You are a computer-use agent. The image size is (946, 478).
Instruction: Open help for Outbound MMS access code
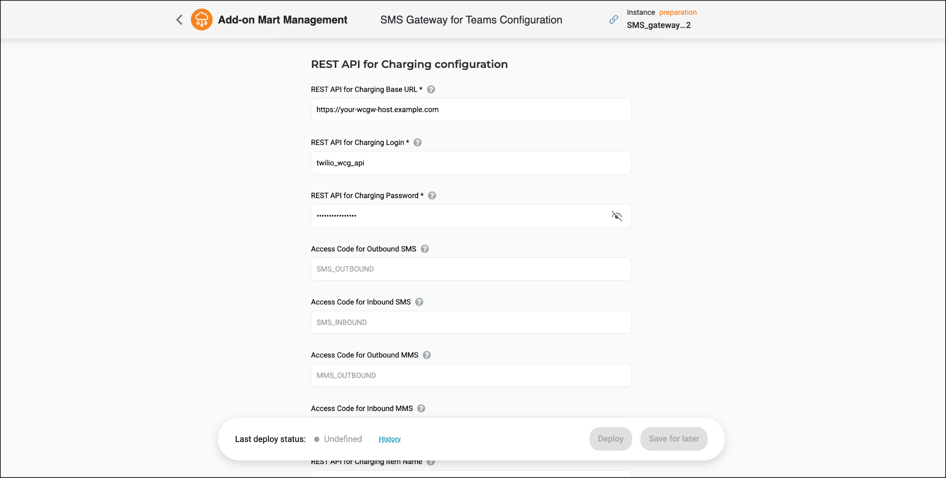tap(427, 355)
